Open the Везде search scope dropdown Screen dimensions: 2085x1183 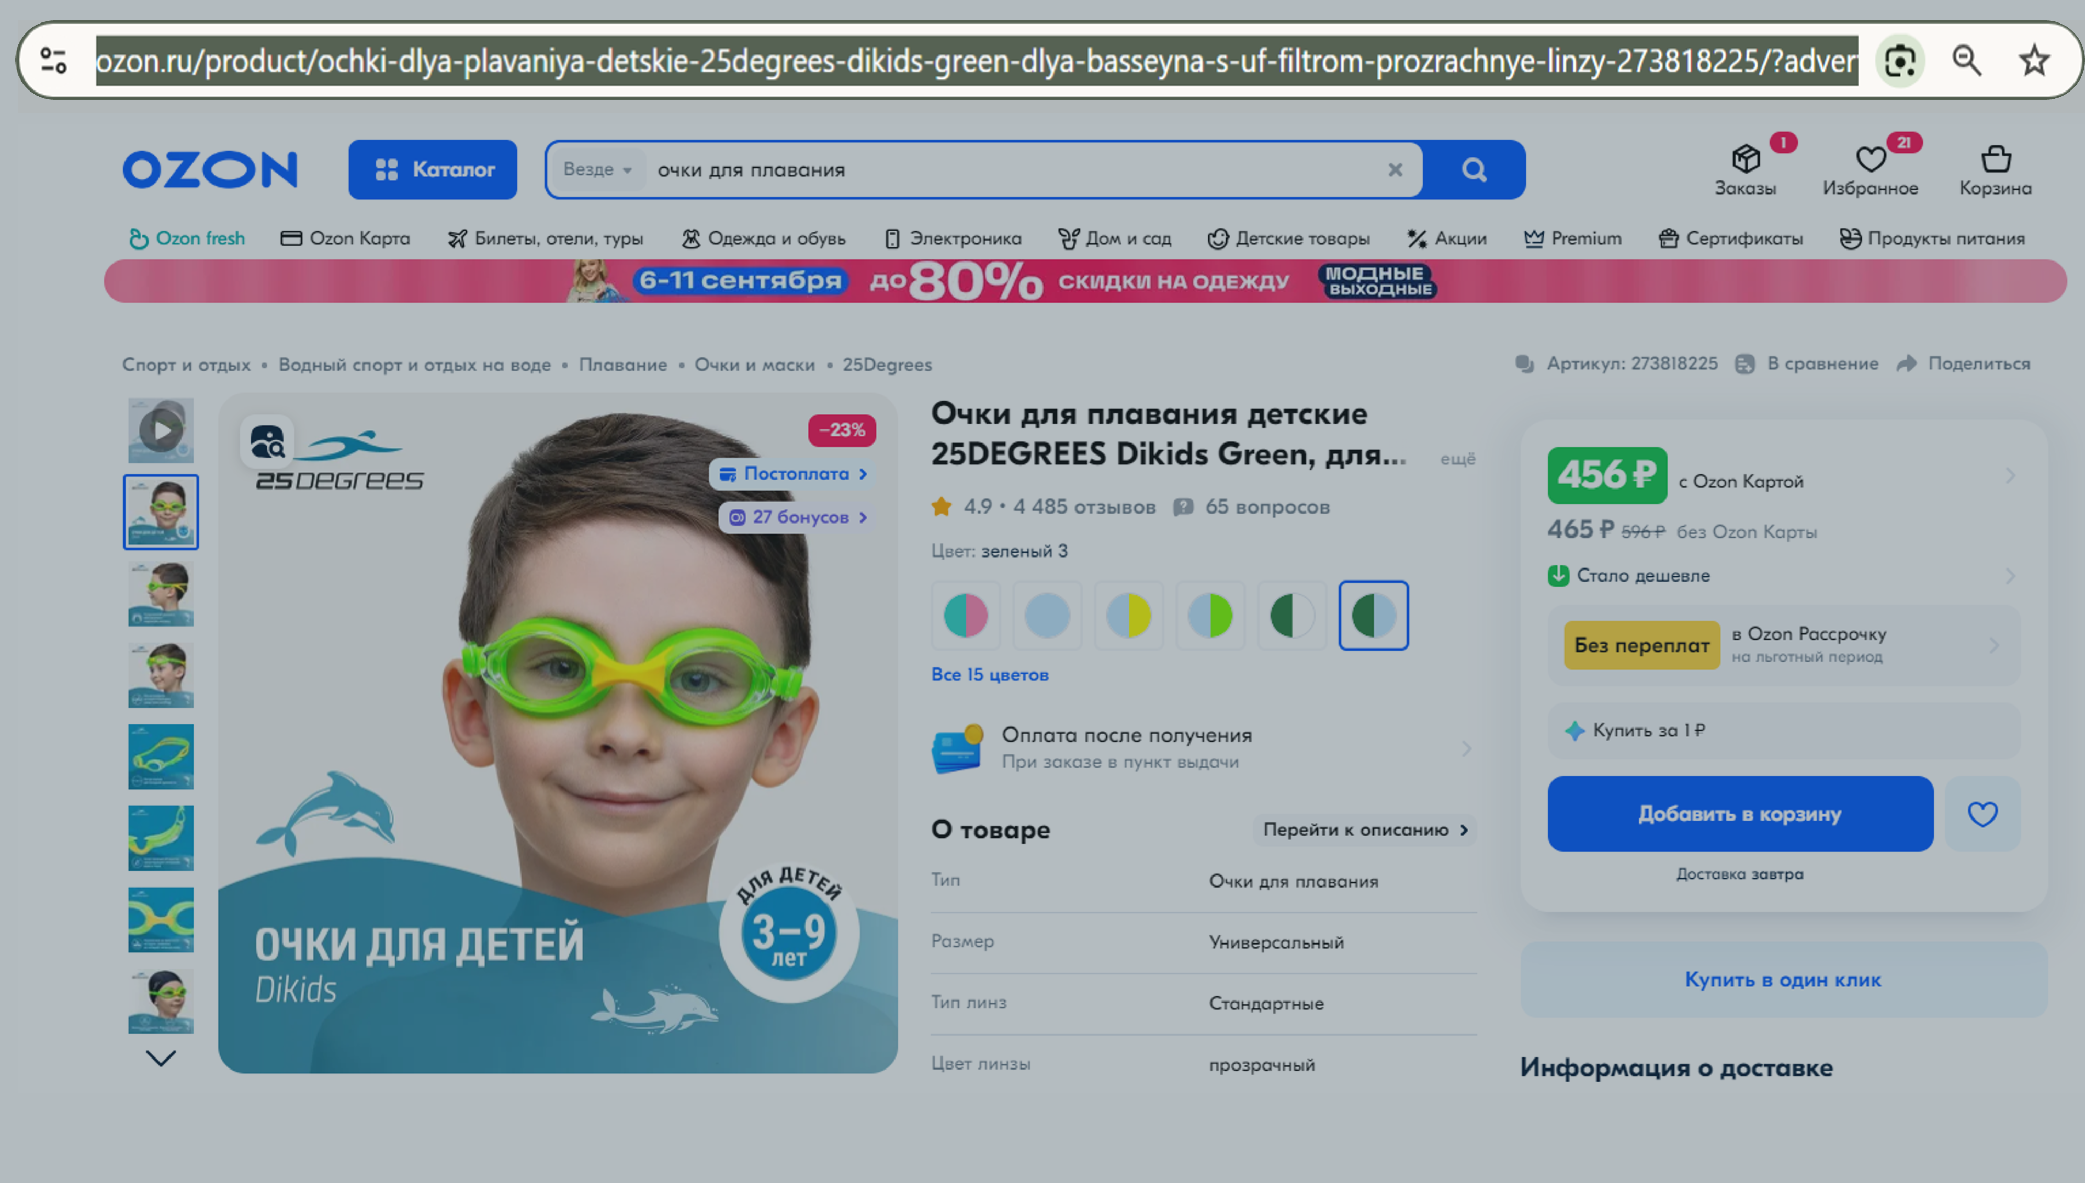597,169
